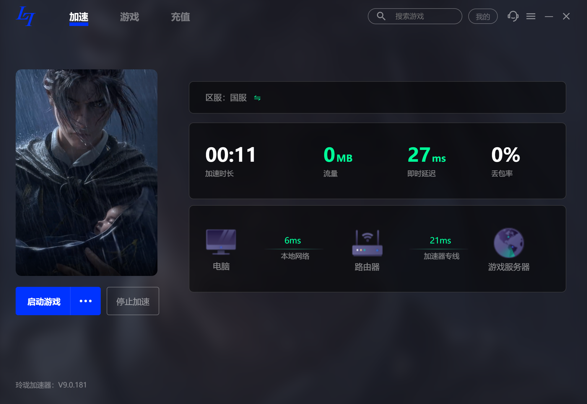The height and width of the screenshot is (404, 587).
Task: Click the 路由器 label
Action: coord(367,267)
